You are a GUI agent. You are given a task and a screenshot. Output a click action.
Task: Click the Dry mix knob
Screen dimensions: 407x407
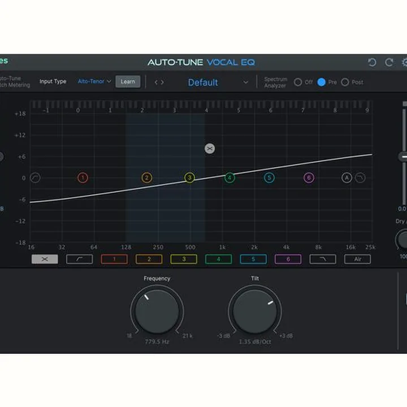coord(402,240)
